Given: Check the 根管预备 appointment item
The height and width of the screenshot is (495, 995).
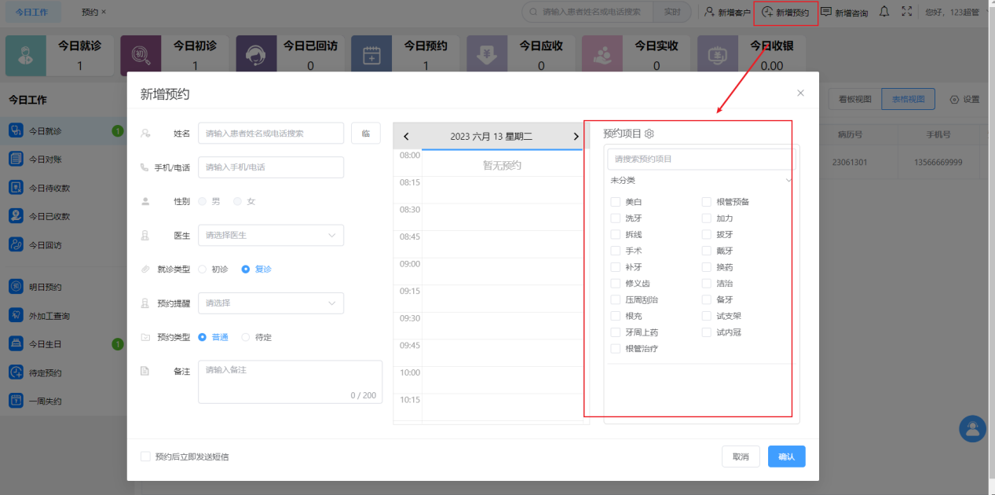Looking at the screenshot, I should click(707, 202).
